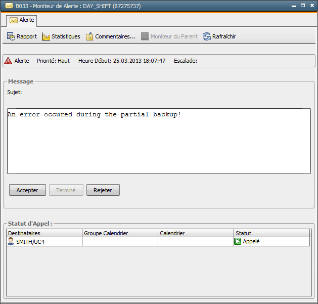Click the Moniteur du Parent icon
The width and height of the screenshot is (318, 304).
(x=145, y=36)
